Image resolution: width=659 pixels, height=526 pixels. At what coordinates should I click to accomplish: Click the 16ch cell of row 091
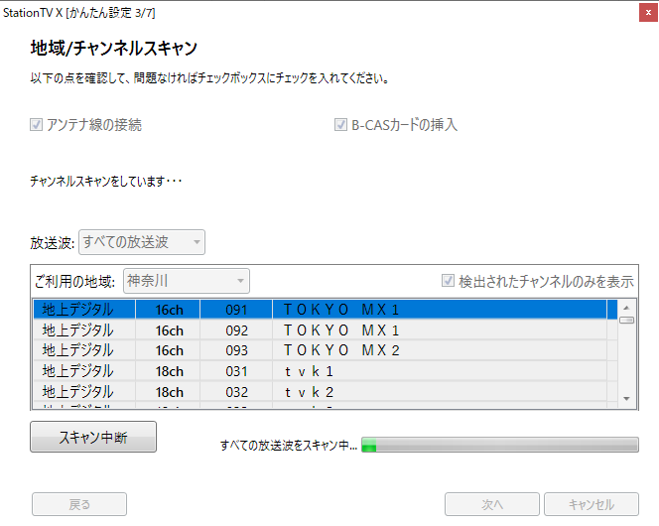point(168,310)
